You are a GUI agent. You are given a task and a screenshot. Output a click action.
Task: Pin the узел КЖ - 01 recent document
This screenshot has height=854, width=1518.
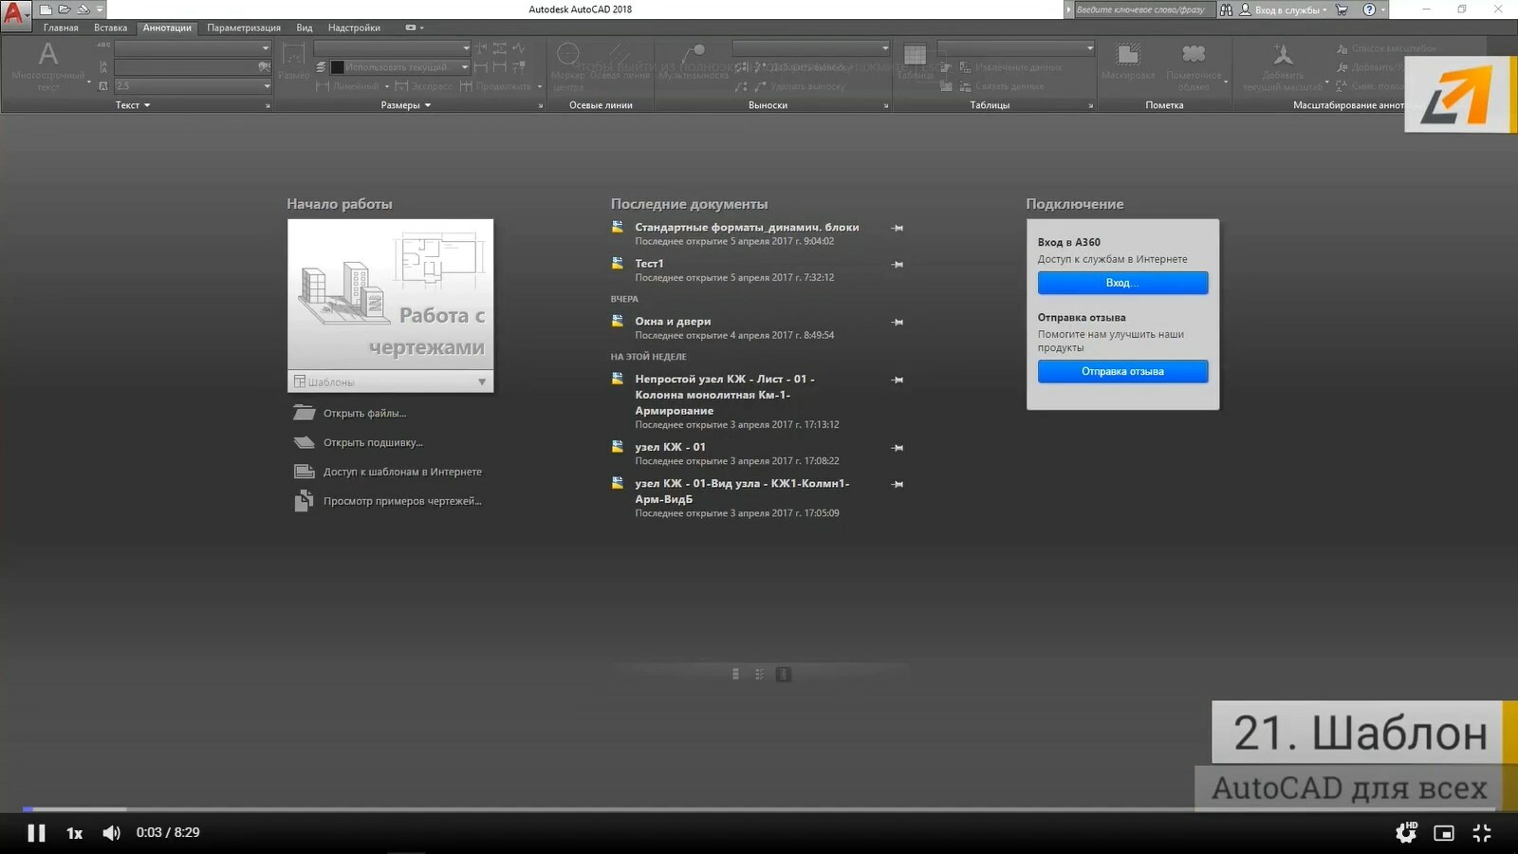tap(898, 448)
